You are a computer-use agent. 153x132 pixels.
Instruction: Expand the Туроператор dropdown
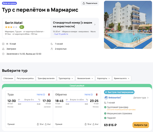tap(66, 78)
